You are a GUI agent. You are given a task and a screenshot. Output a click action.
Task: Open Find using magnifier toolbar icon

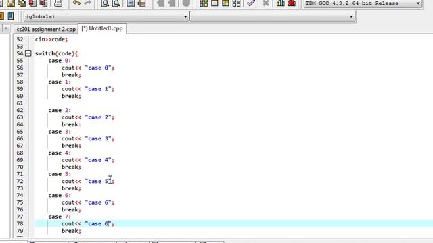pyautogui.click(x=105, y=3)
